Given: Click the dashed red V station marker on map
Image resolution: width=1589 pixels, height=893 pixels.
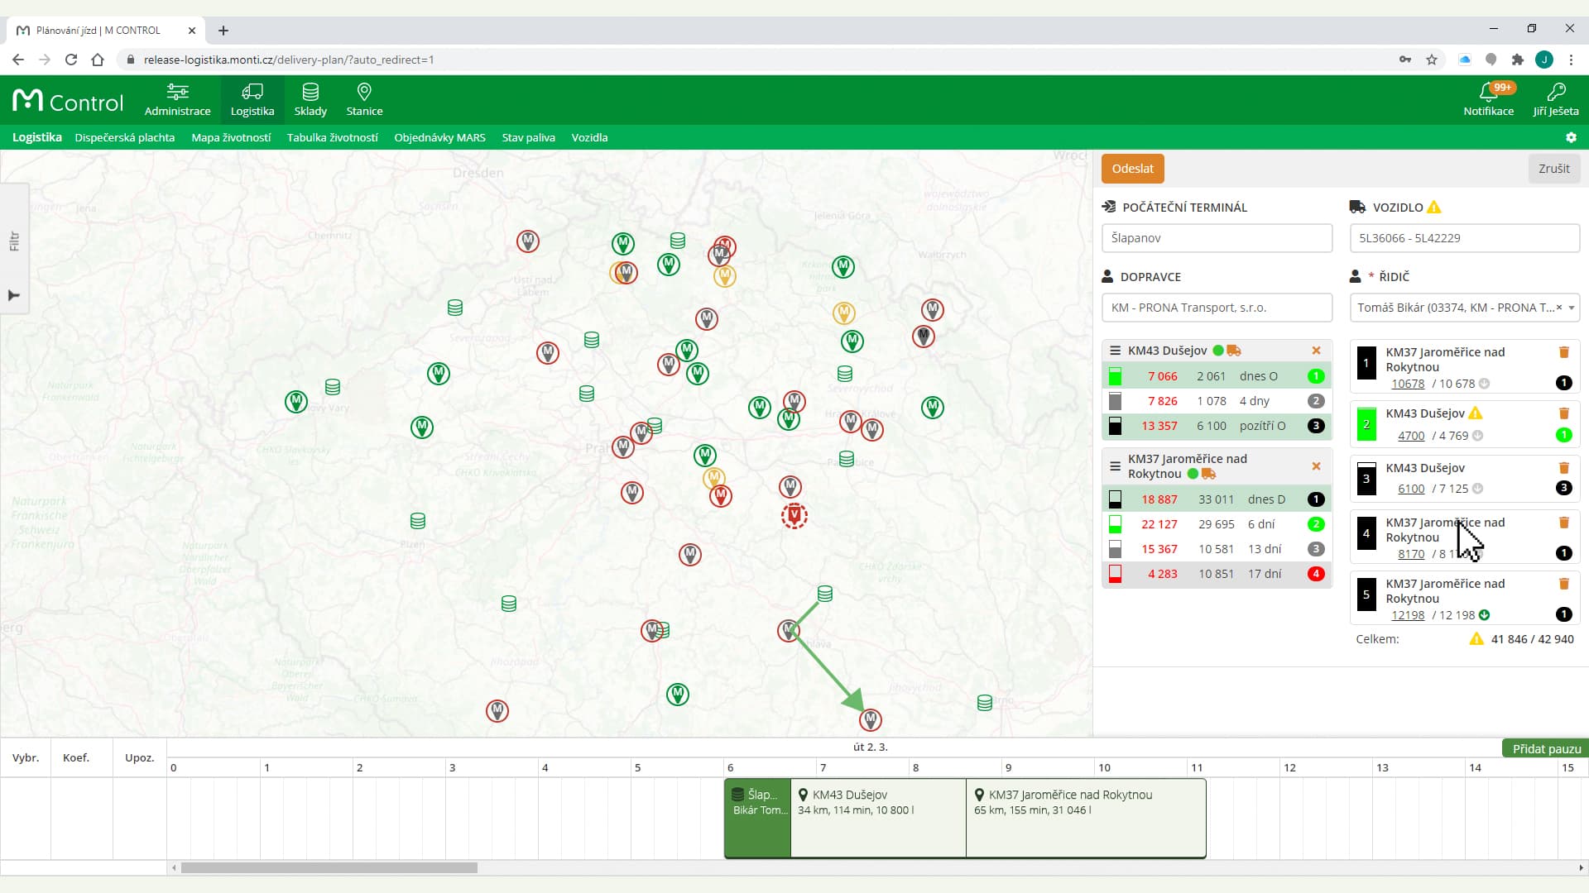Looking at the screenshot, I should [794, 515].
